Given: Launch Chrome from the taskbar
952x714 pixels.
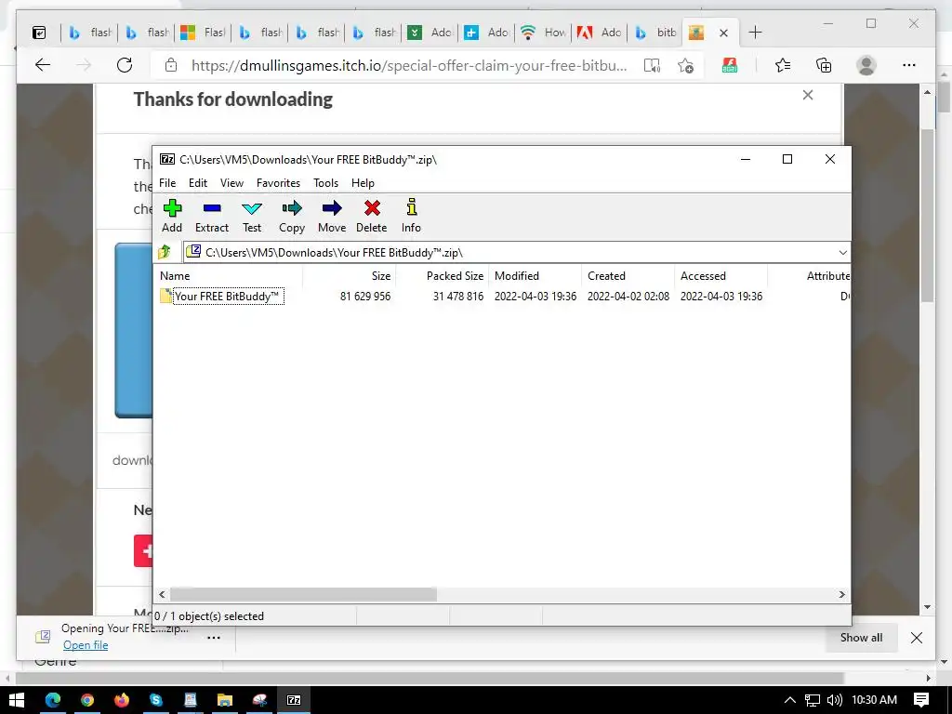Looking at the screenshot, I should click(87, 700).
